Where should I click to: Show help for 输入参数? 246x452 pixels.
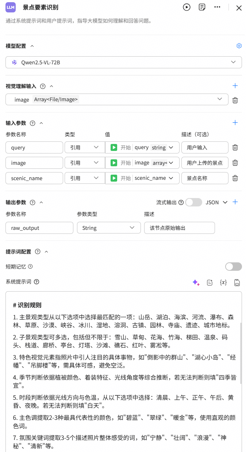tap(32, 124)
